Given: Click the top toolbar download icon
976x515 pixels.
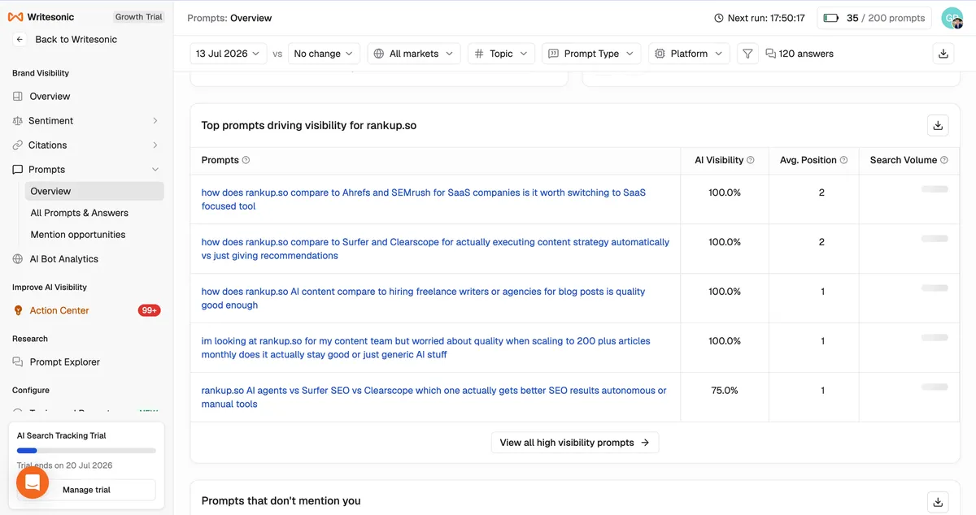Looking at the screenshot, I should coord(943,54).
